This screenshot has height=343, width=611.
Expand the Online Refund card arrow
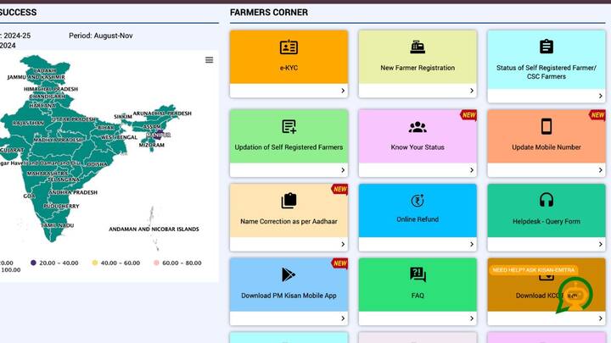472,244
